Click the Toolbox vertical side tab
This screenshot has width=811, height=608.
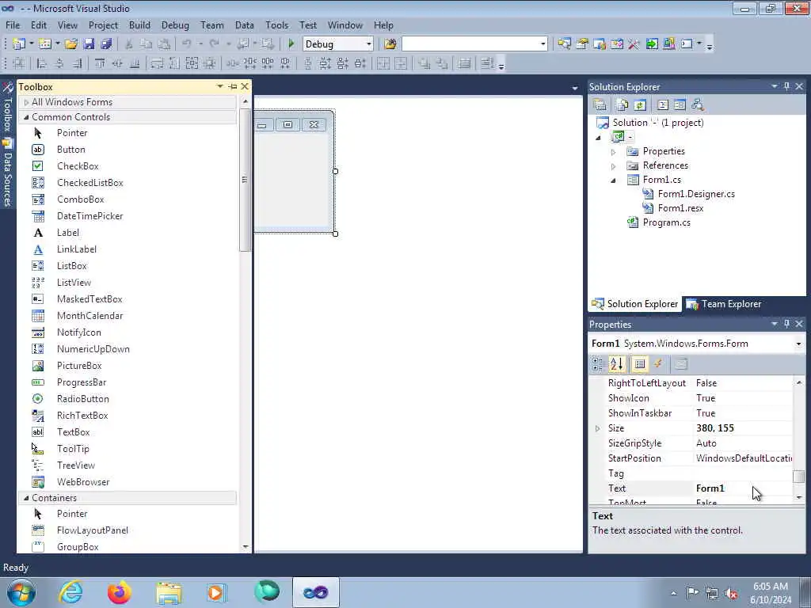point(7,108)
